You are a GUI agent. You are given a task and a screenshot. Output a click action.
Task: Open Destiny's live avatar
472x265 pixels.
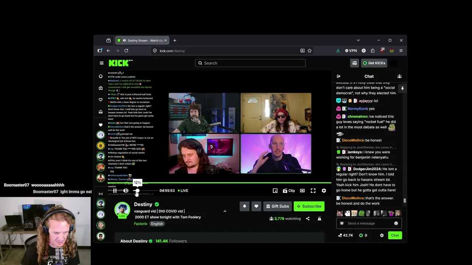click(122, 210)
